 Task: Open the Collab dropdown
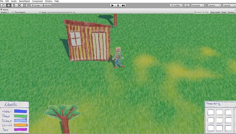176,5
